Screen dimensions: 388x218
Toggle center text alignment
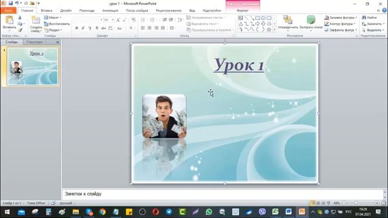point(150,28)
